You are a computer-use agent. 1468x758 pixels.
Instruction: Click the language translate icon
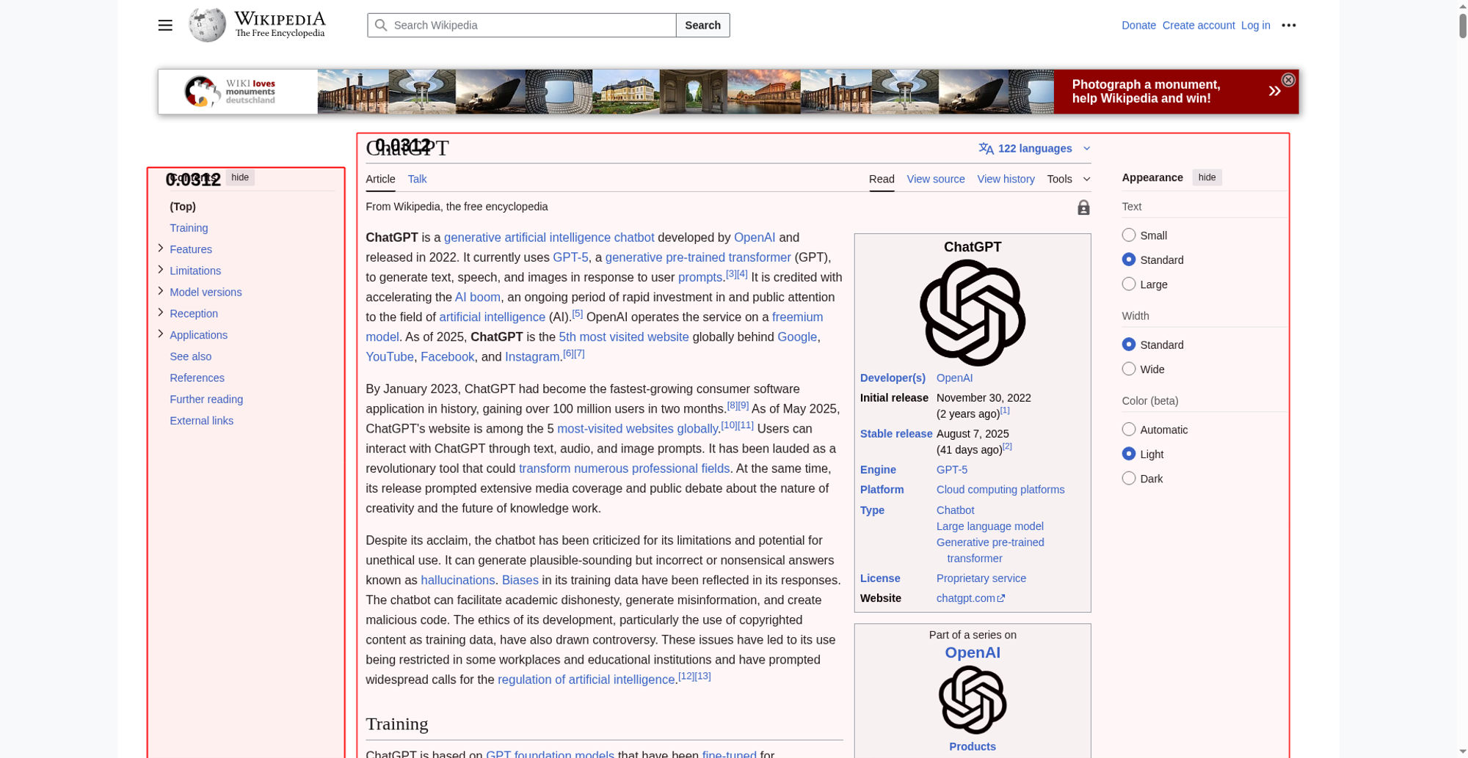[x=986, y=149]
